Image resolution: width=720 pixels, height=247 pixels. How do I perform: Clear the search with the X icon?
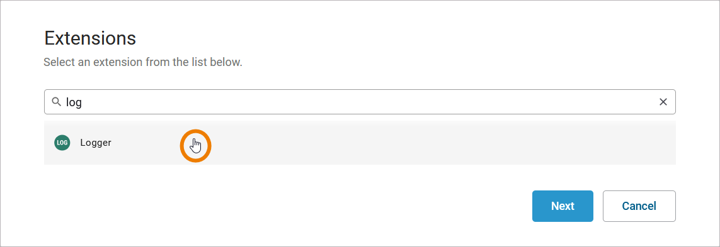pyautogui.click(x=663, y=102)
